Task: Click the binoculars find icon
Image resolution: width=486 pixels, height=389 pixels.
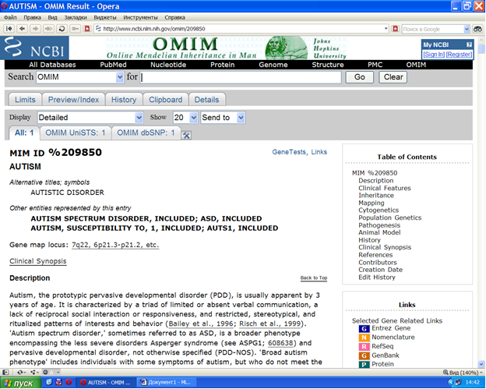Action: pyautogui.click(x=477, y=29)
